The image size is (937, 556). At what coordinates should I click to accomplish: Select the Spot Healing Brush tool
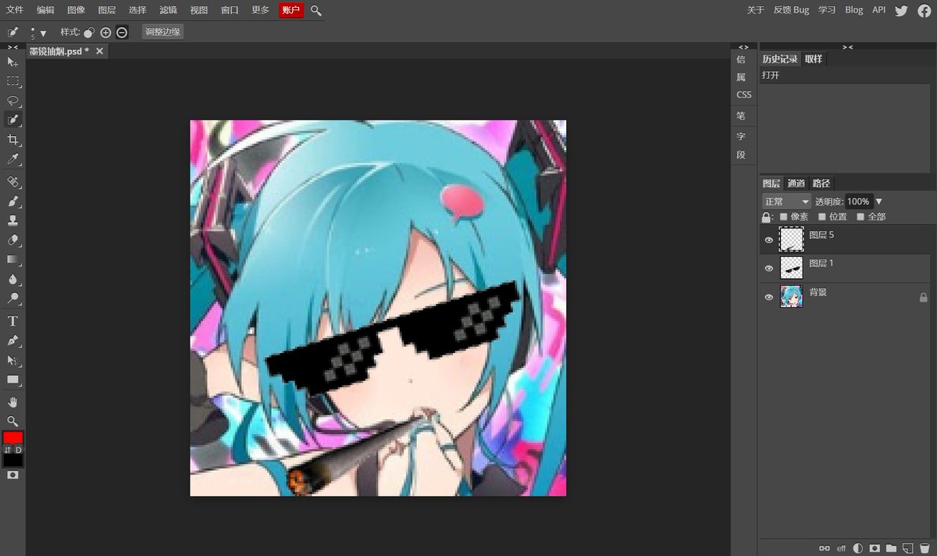(12, 182)
